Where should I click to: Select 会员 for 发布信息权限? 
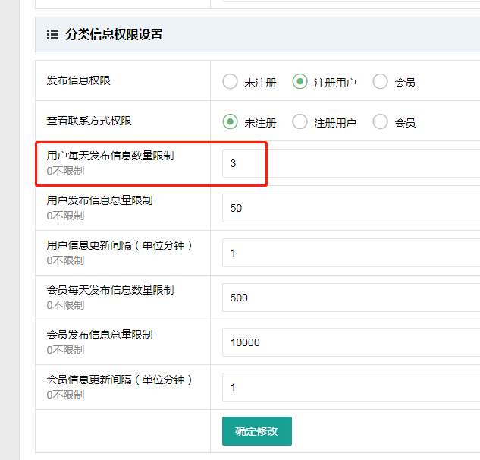tap(381, 82)
